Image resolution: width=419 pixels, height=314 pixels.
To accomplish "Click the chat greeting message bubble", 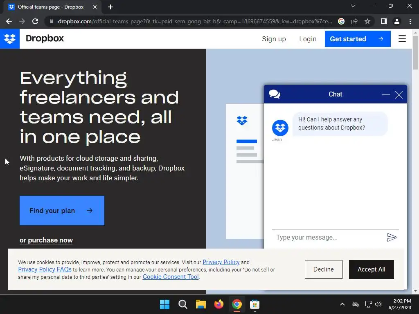I will (340, 123).
